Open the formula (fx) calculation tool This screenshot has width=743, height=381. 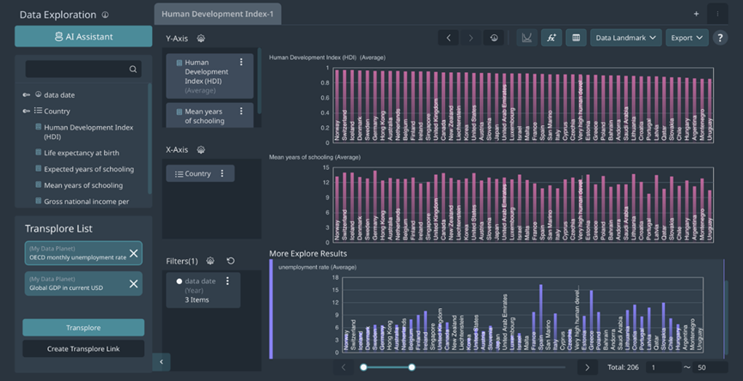pyautogui.click(x=551, y=38)
